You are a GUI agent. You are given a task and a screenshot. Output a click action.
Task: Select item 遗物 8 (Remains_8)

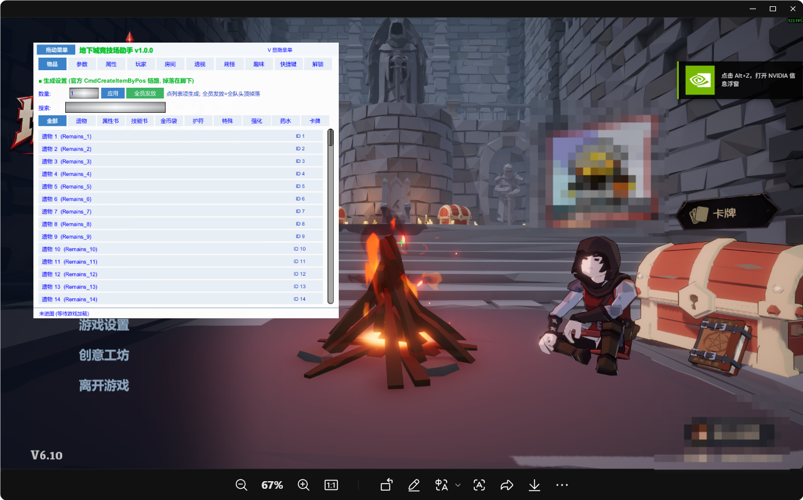pyautogui.click(x=181, y=224)
